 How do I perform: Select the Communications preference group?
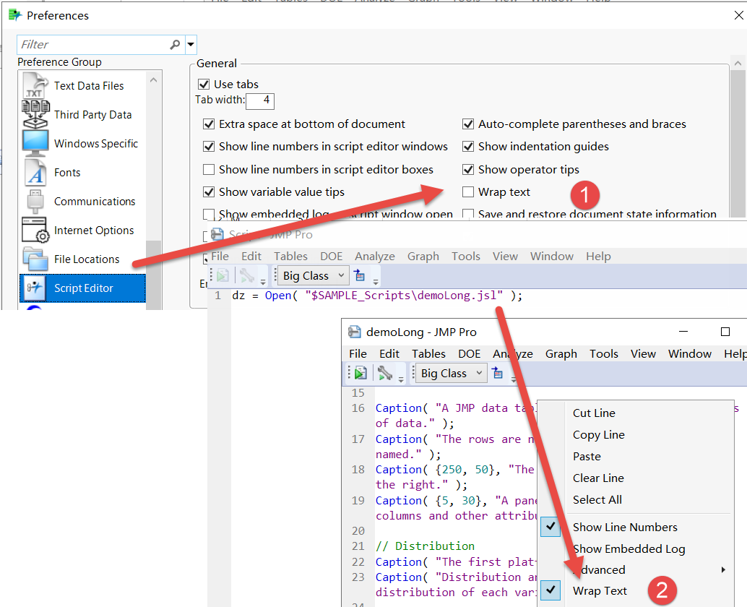click(95, 201)
